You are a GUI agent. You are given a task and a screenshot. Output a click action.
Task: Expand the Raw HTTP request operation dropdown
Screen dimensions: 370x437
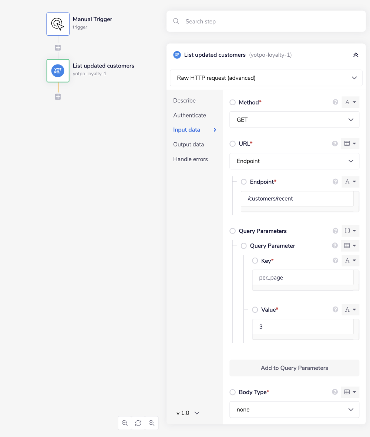(266, 78)
